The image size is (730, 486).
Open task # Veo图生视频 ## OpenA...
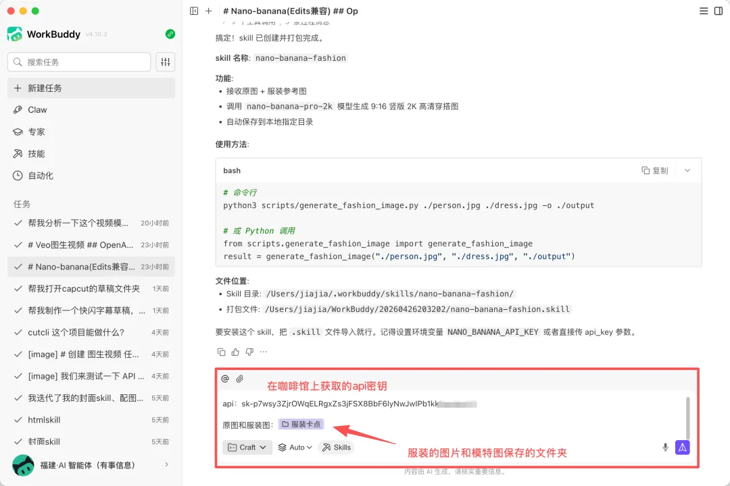tap(91, 245)
